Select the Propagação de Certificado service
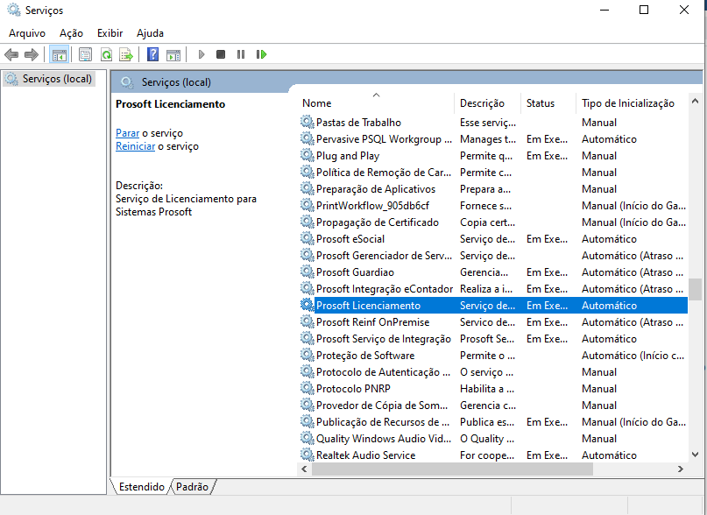 494,222
